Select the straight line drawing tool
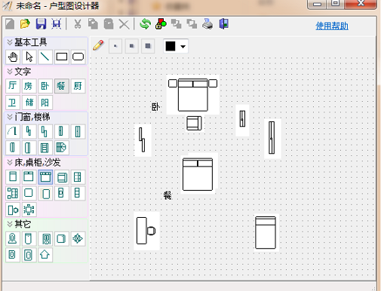Viewport: 381px width, 291px height. coord(45,57)
